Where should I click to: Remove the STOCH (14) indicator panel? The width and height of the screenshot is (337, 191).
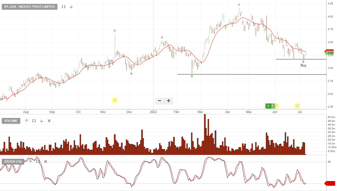click(45, 162)
